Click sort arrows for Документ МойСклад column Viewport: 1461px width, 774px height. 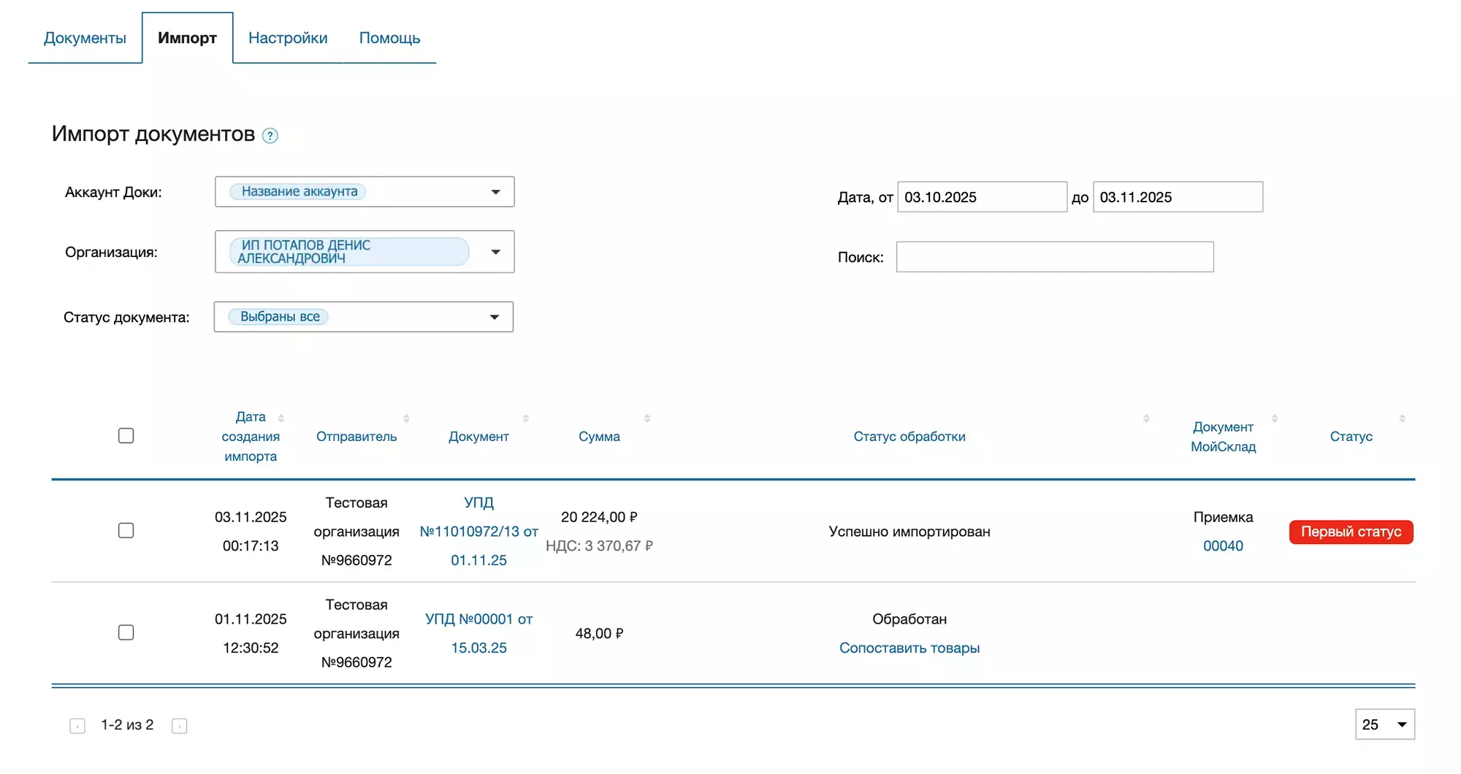(1274, 418)
